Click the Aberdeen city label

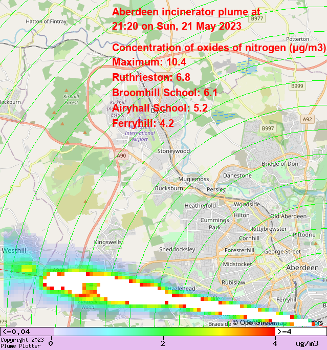click(x=302, y=268)
